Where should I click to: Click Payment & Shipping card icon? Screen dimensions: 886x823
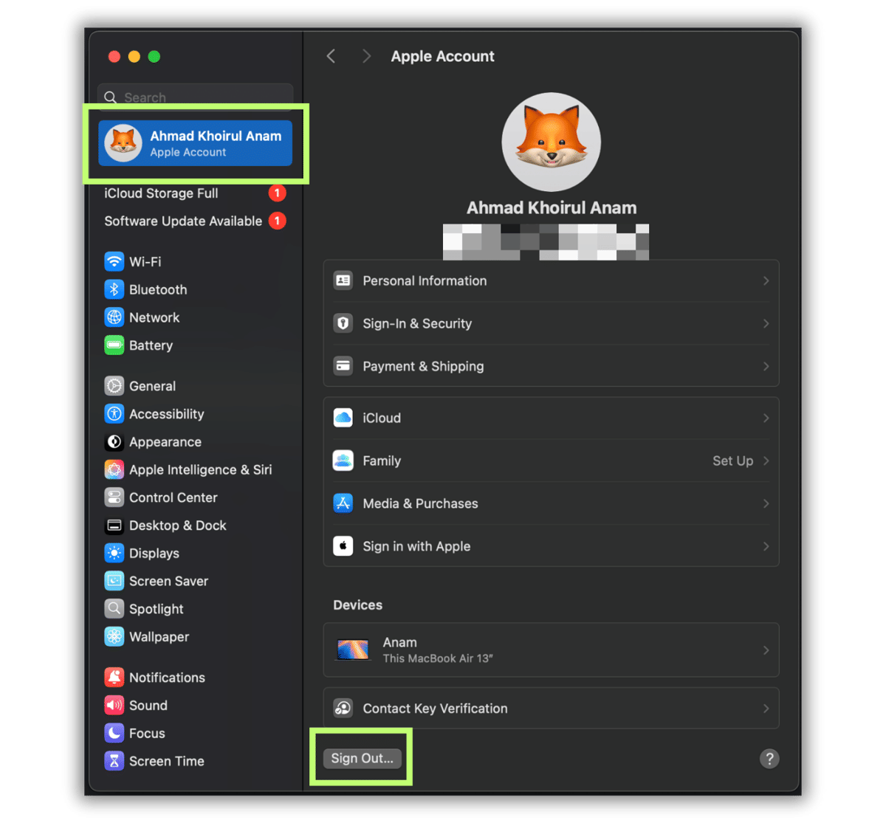343,366
